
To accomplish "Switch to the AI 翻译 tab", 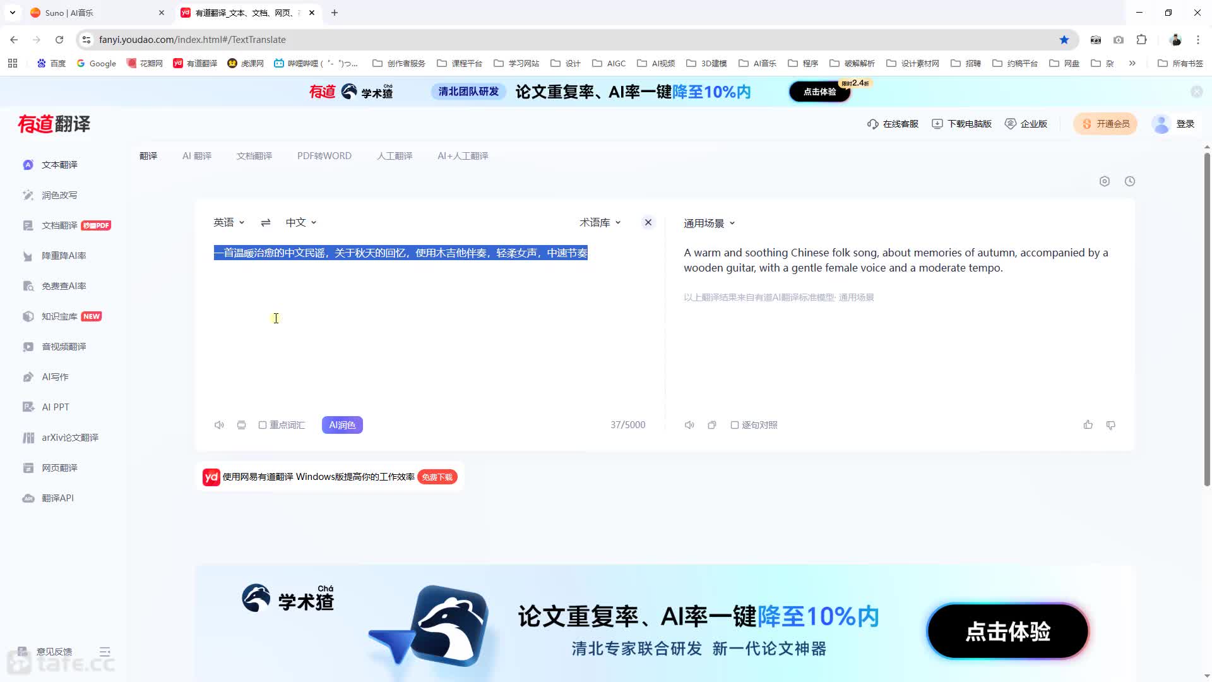I will (x=197, y=156).
